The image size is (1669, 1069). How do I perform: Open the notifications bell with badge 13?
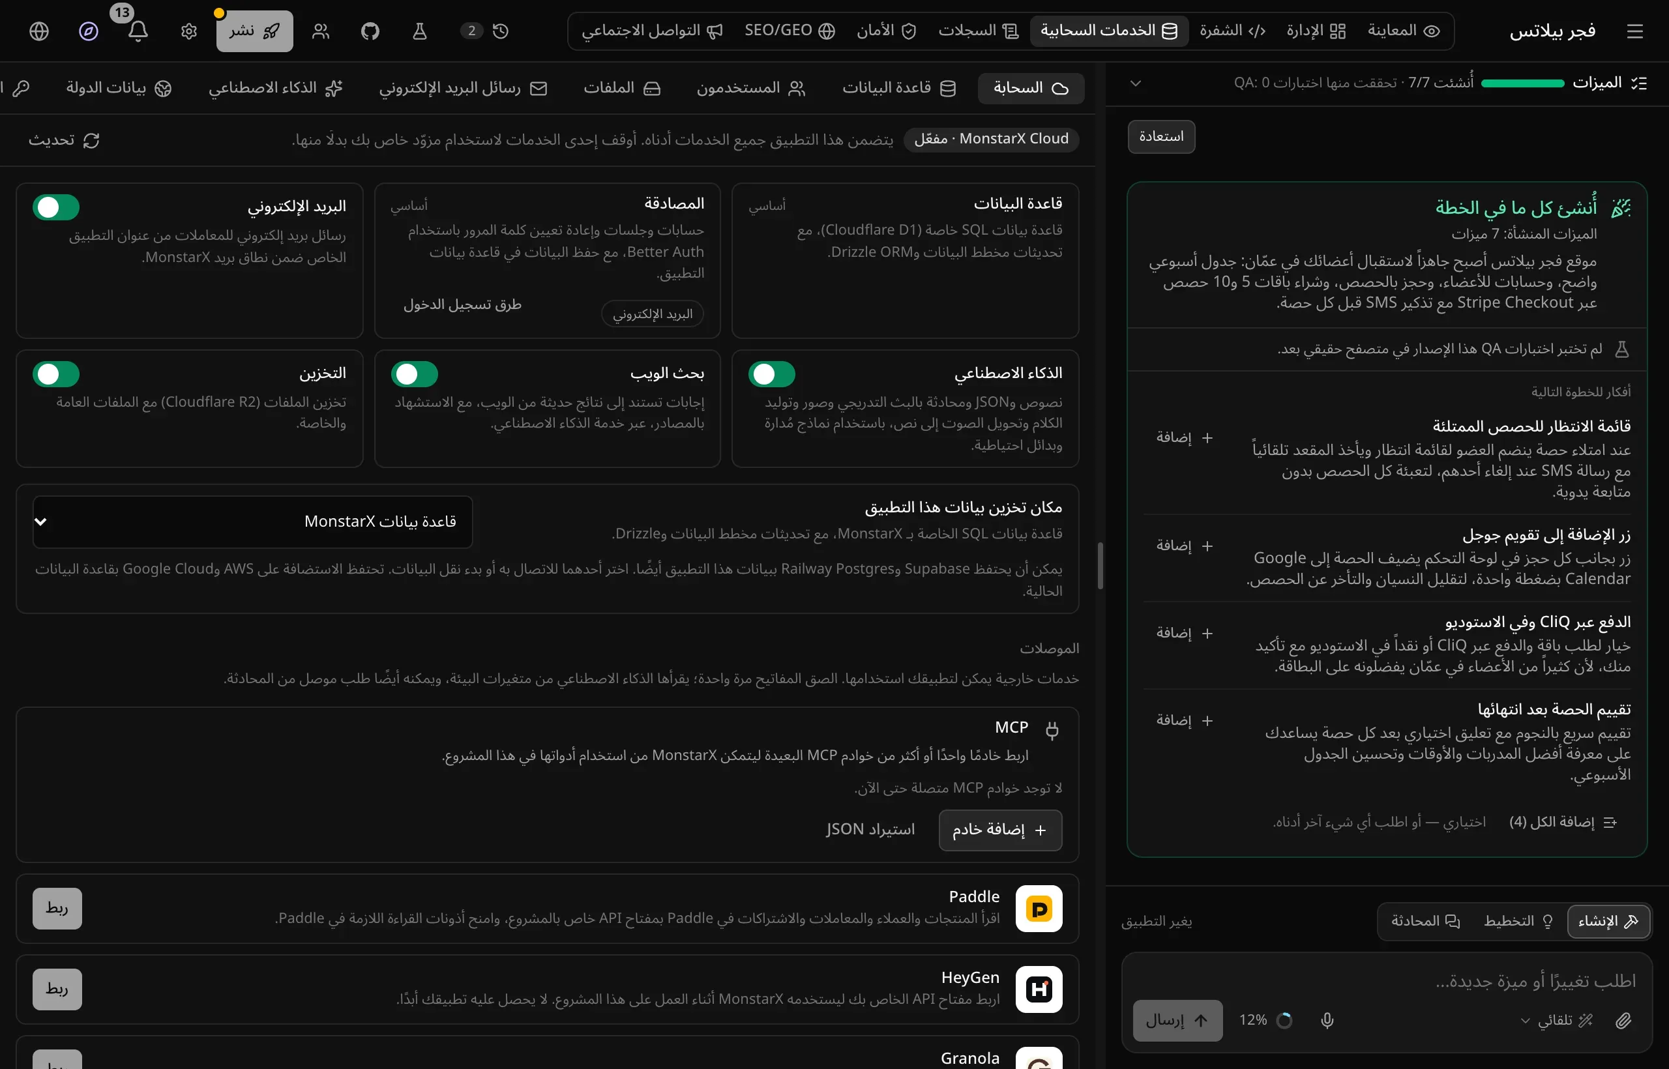138,31
